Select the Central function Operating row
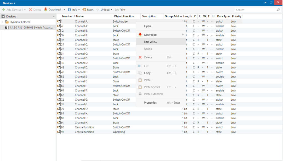The width and height of the screenshot is (283, 161). (119, 132)
